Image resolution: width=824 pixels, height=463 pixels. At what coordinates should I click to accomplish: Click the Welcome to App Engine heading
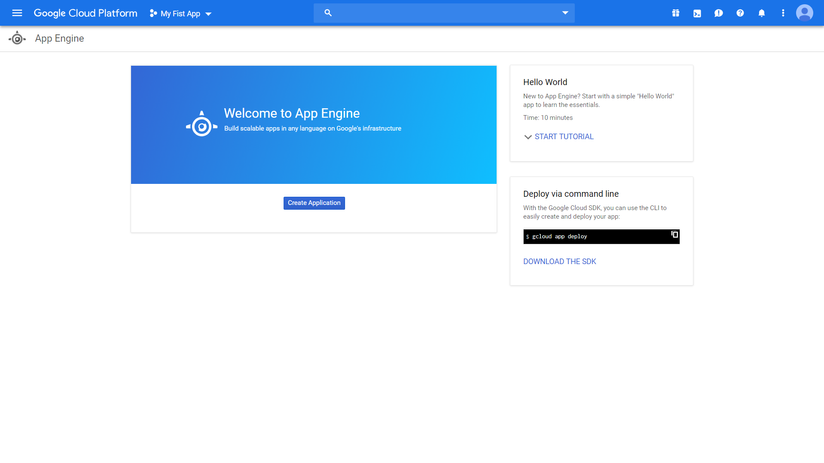coord(291,113)
